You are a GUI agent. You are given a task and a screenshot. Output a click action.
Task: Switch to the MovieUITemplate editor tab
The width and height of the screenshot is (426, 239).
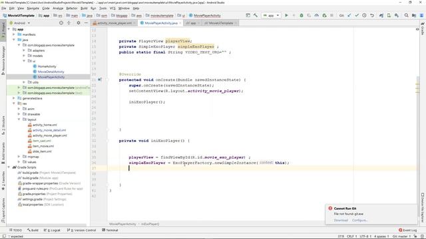click(x=220, y=23)
